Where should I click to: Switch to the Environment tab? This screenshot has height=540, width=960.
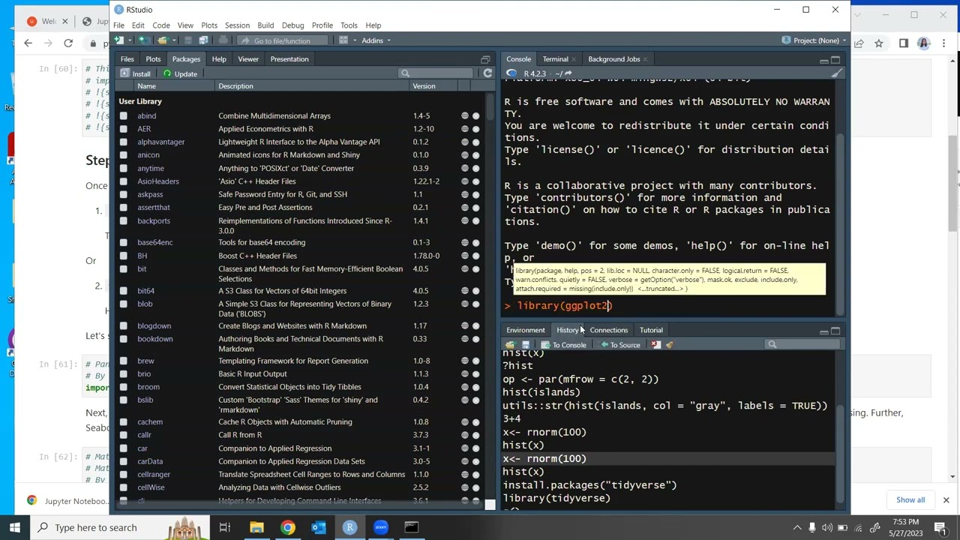click(x=525, y=330)
